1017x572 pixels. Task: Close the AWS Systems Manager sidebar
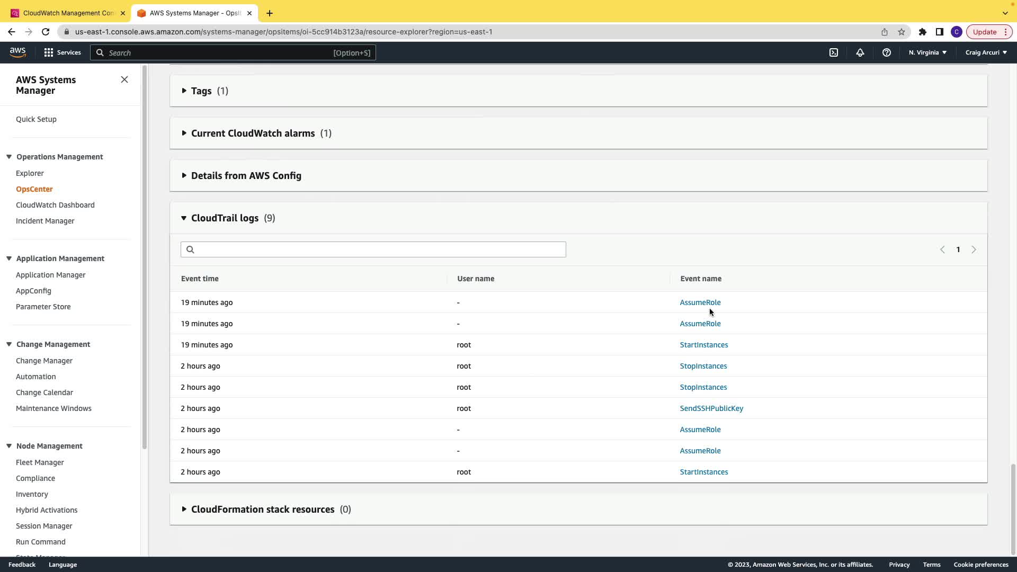point(124,79)
